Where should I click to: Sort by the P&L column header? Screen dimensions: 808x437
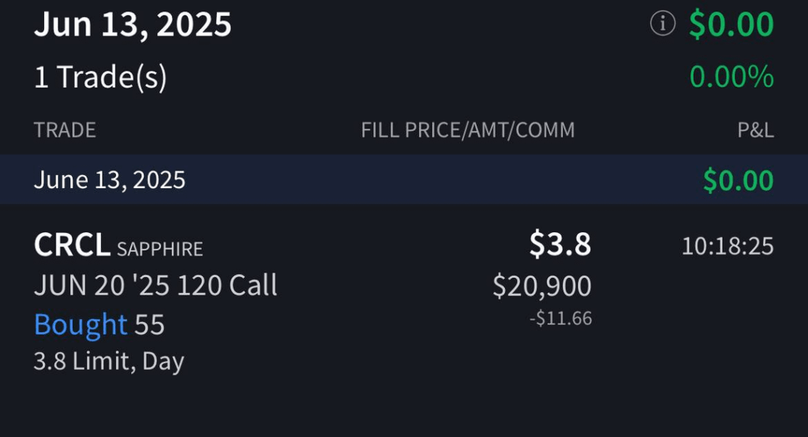755,130
